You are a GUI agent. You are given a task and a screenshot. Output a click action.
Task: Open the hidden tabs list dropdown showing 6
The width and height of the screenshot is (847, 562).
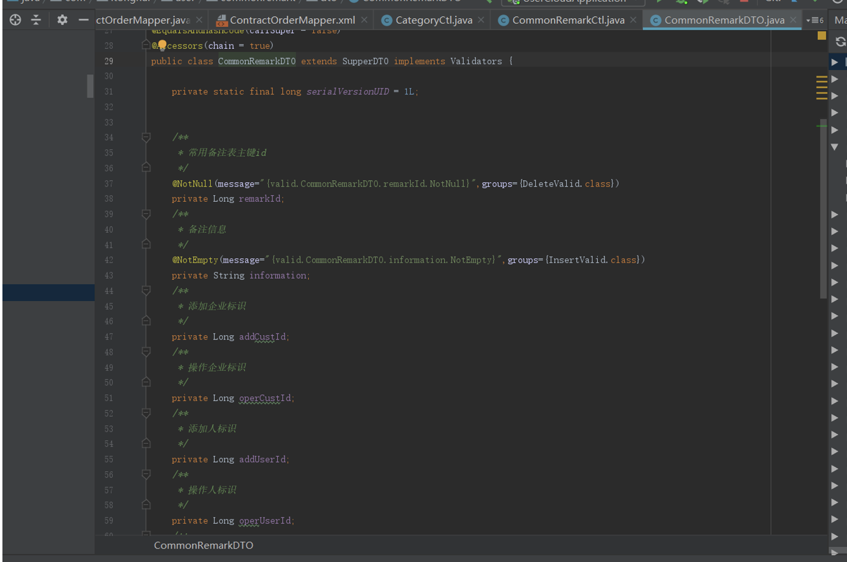click(815, 20)
